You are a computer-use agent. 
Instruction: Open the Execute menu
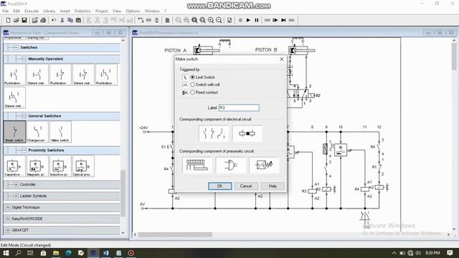tap(32, 11)
